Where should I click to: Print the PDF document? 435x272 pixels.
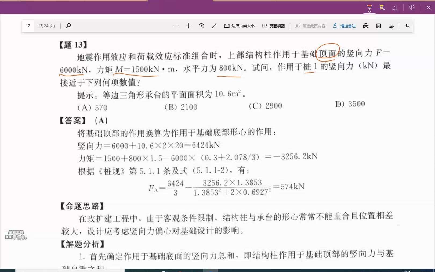pyautogui.click(x=366, y=26)
